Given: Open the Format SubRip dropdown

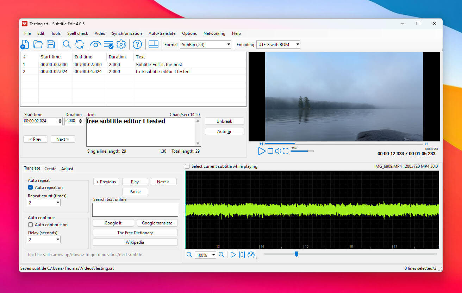Looking at the screenshot, I should (x=206, y=45).
